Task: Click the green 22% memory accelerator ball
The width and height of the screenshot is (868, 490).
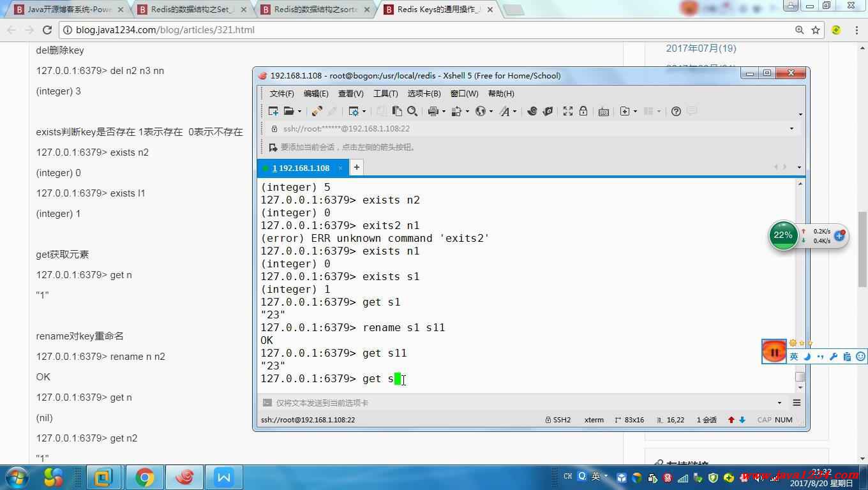Action: point(783,235)
